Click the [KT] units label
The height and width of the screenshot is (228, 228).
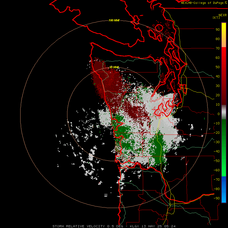216,17
